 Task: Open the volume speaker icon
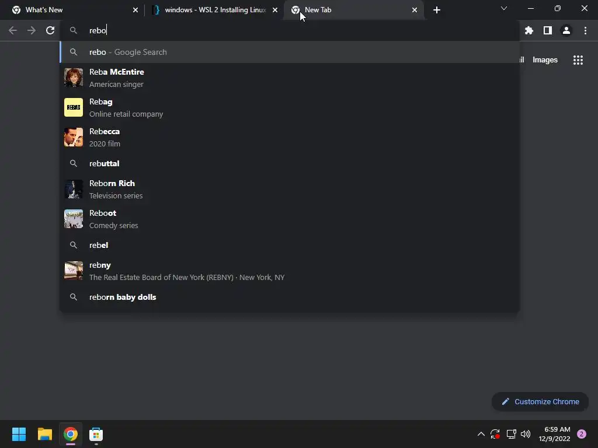[526, 434]
